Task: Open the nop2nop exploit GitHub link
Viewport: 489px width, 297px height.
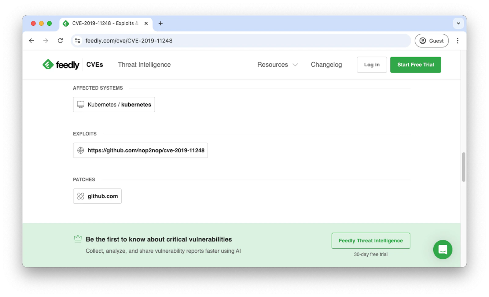Action: pyautogui.click(x=146, y=150)
